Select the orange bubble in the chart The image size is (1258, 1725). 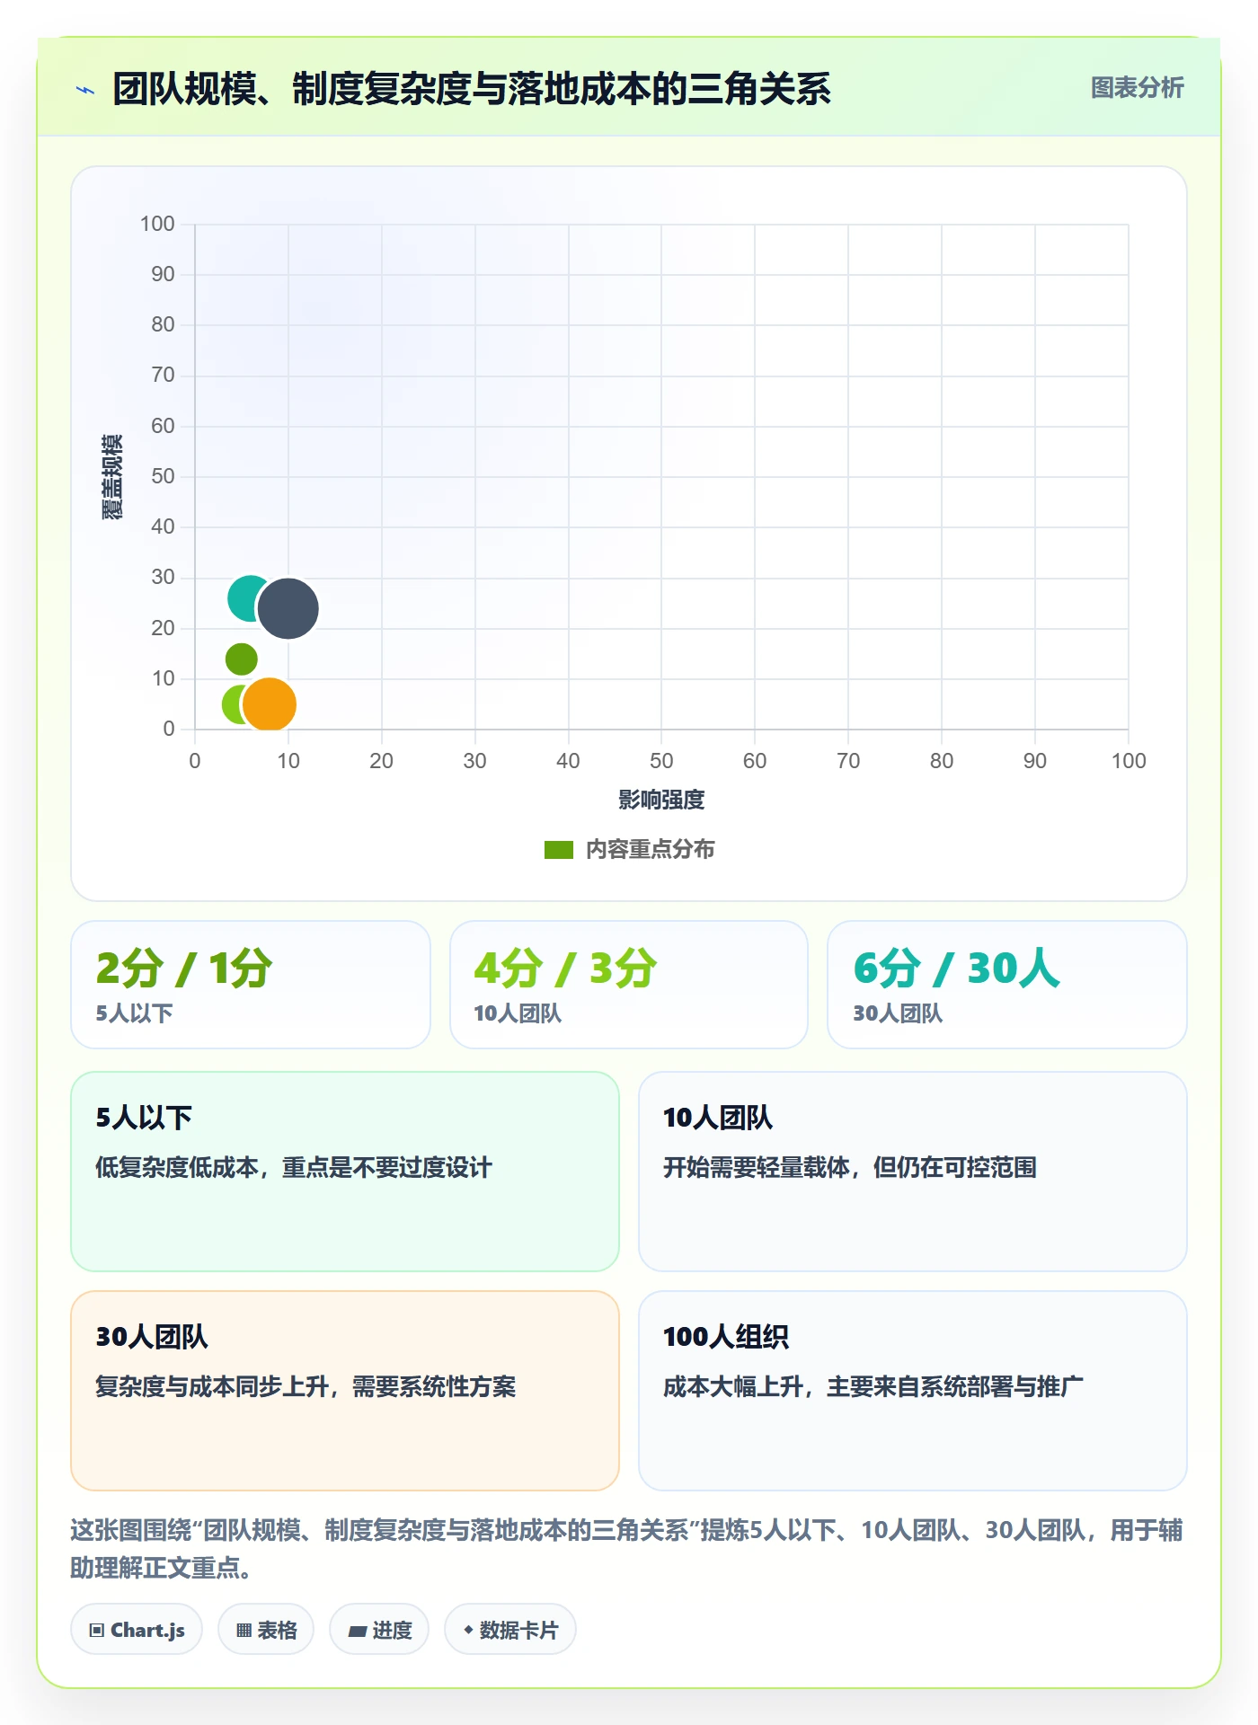coord(270,704)
